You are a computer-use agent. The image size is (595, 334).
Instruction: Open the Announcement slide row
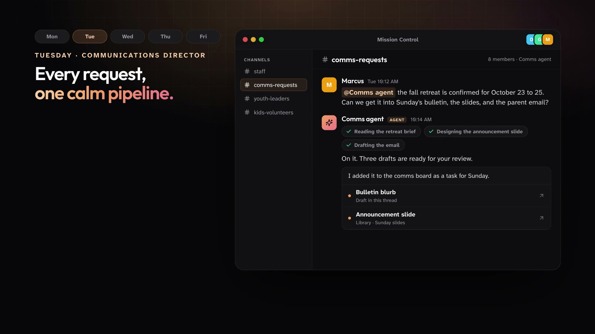tap(446, 218)
